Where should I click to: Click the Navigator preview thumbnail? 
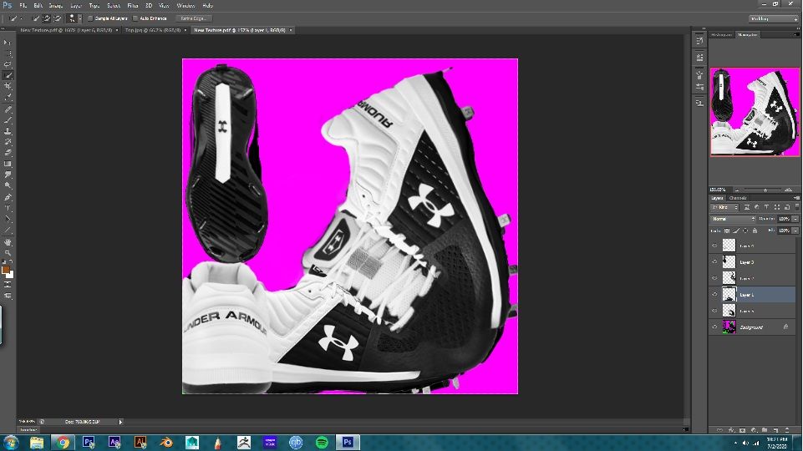tap(755, 112)
